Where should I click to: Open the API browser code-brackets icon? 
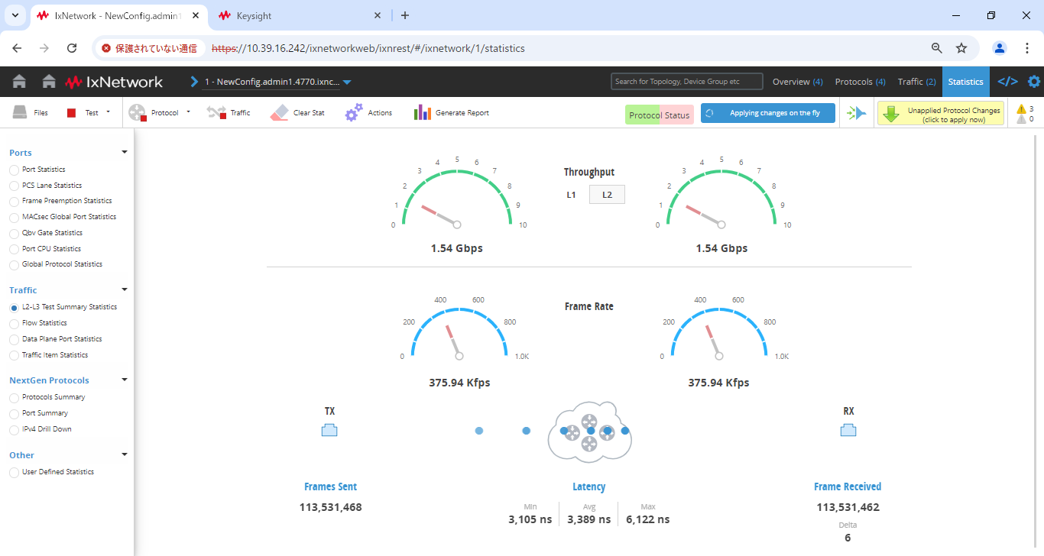[x=1008, y=82]
